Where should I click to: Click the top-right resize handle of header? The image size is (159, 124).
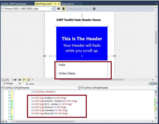click(x=108, y=26)
